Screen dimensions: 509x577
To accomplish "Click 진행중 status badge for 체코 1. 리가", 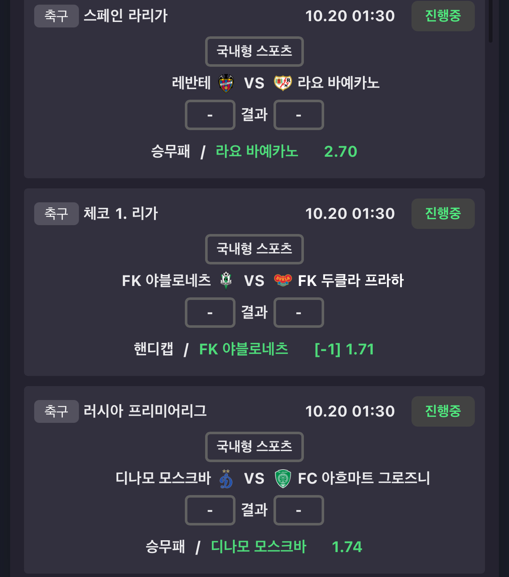I will click(x=443, y=214).
